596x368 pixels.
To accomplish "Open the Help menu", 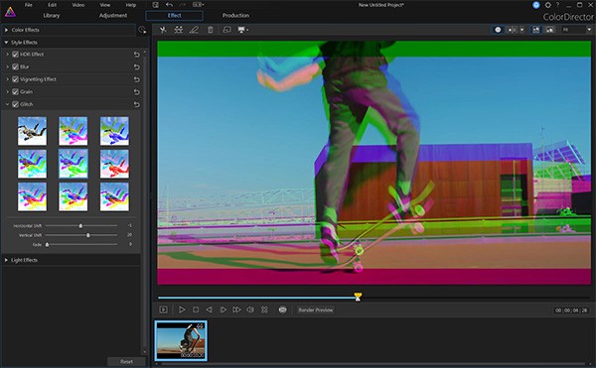I will tap(131, 5).
